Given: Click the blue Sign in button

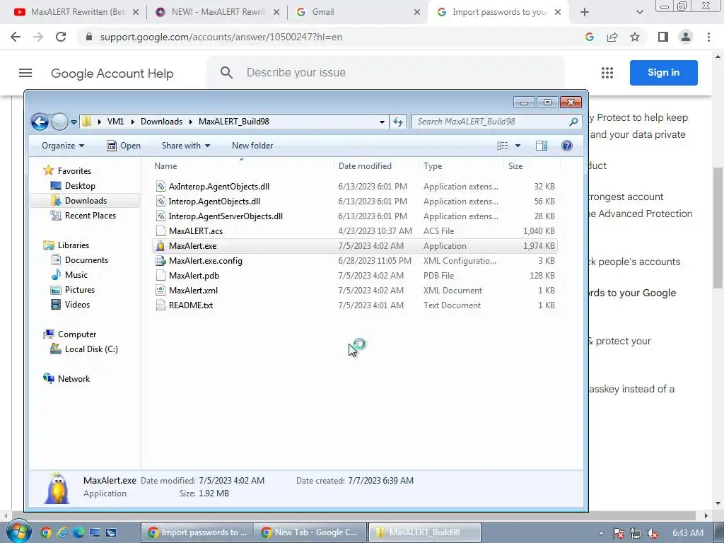Looking at the screenshot, I should [663, 73].
